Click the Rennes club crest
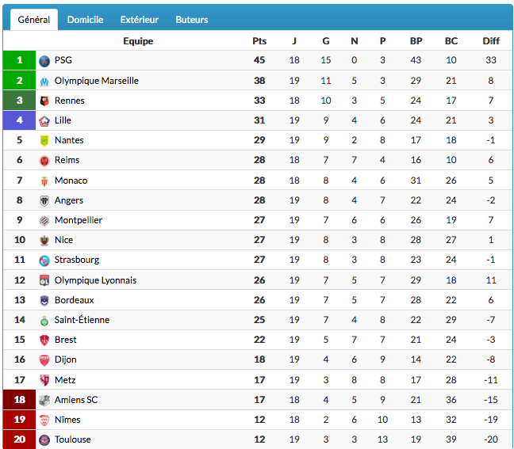514x449 pixels. coord(44,101)
